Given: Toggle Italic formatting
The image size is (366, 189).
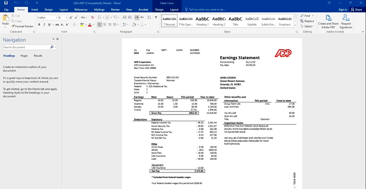Looking at the screenshot, I should (44, 24).
